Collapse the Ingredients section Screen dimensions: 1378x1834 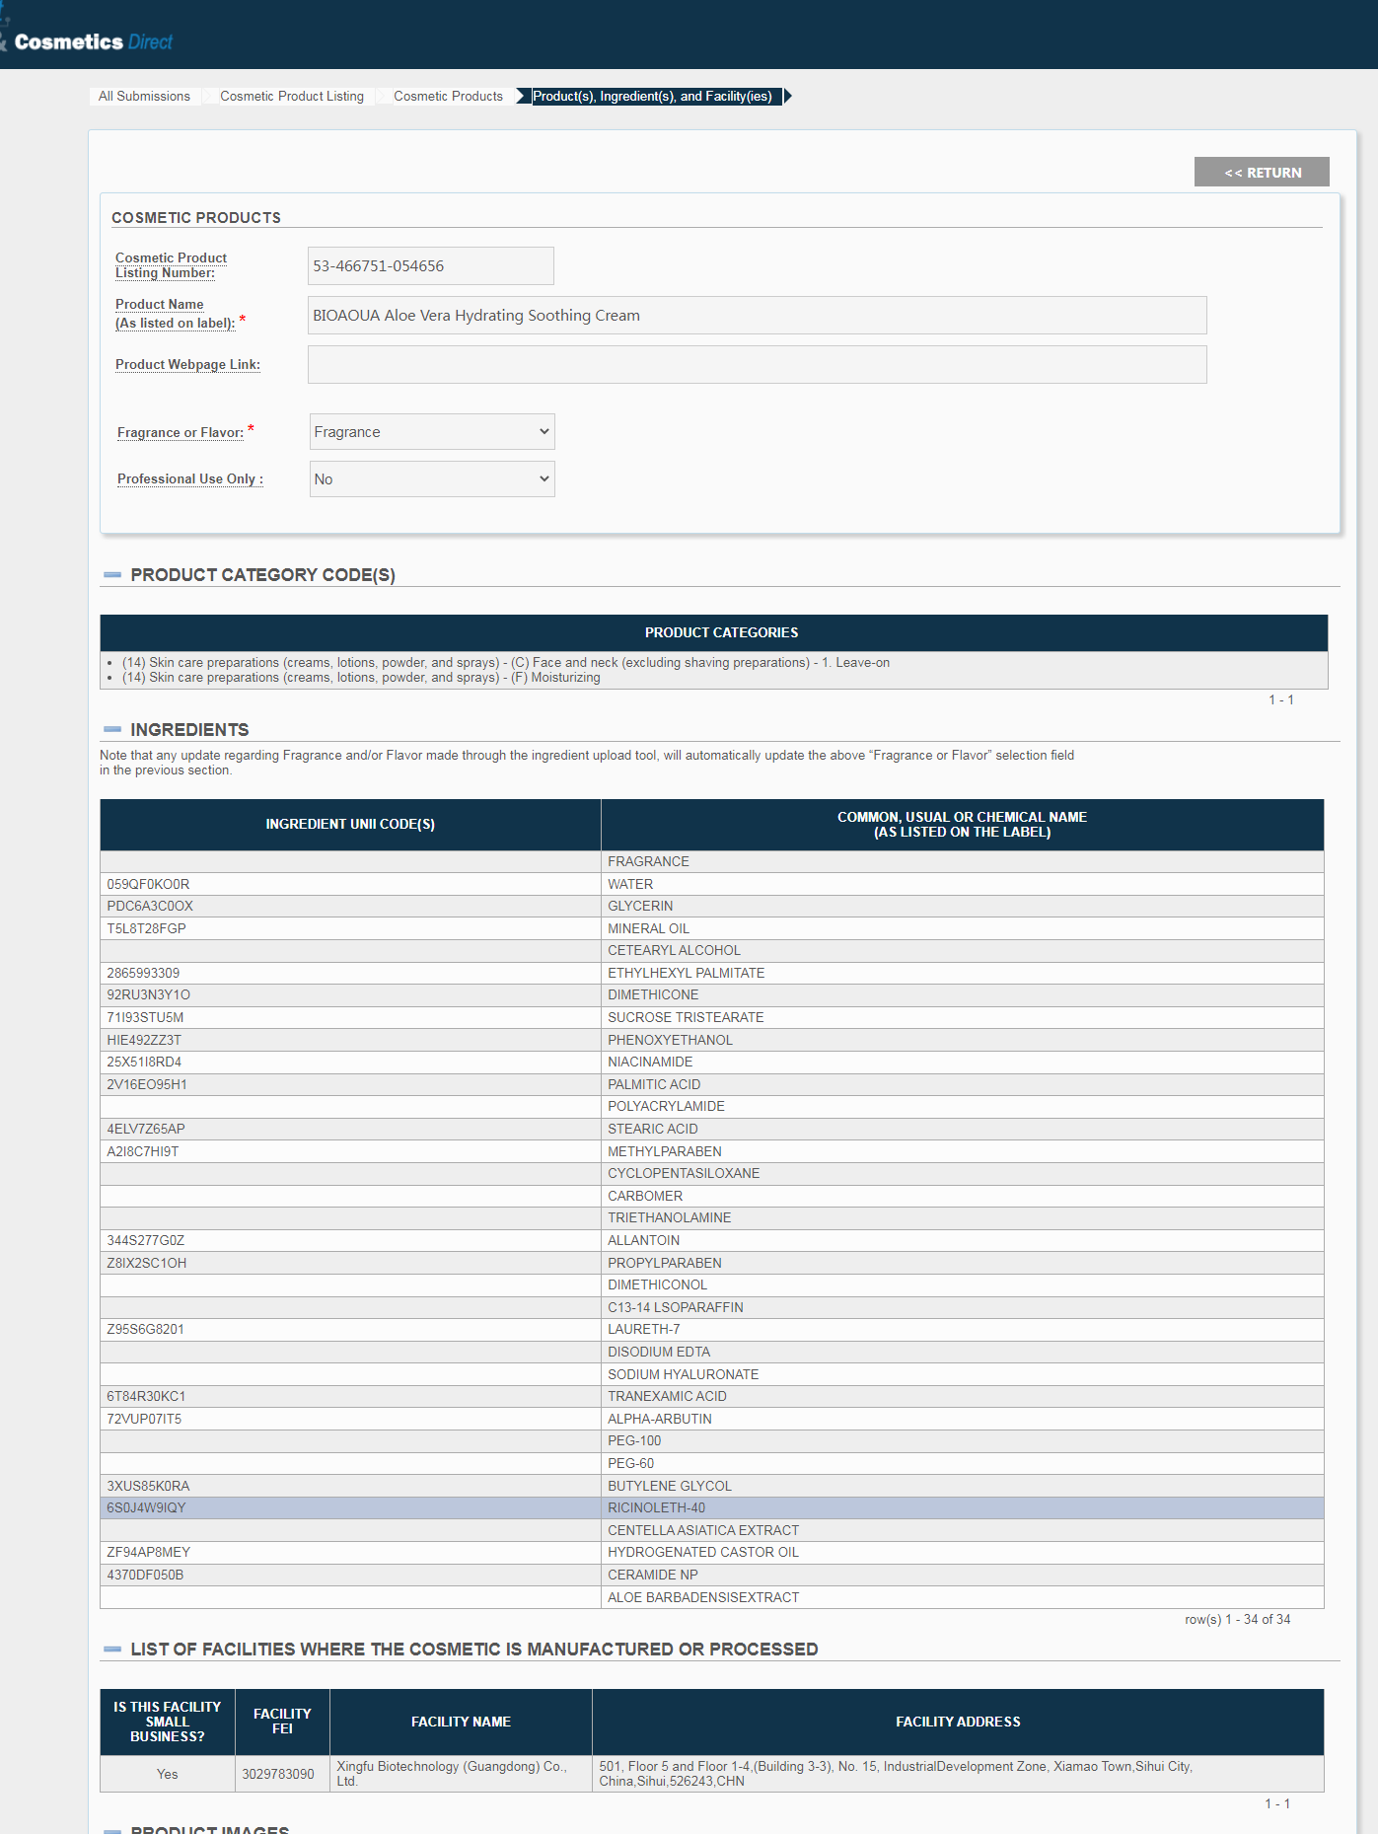coord(112,729)
